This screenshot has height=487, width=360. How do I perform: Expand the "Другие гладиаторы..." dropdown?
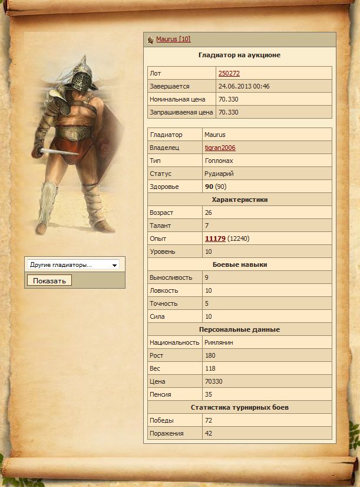click(x=74, y=265)
